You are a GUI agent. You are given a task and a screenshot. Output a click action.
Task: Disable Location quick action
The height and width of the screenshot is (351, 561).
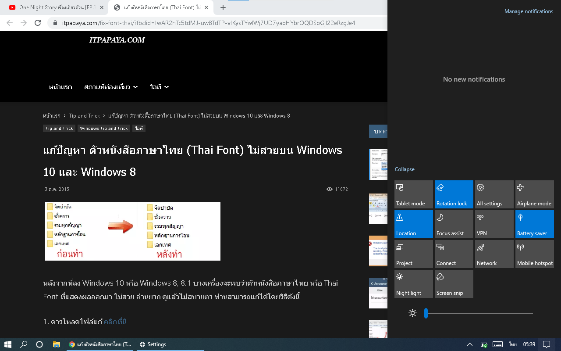(414, 224)
